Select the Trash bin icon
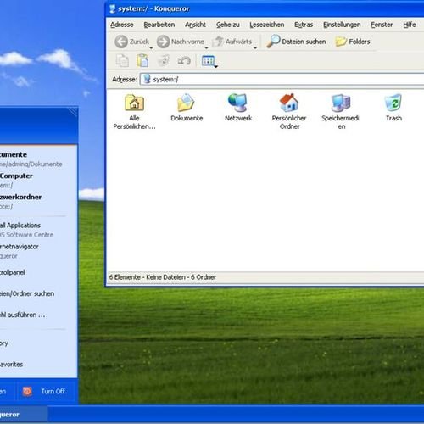Viewport: 424px width, 424px height. (x=393, y=103)
